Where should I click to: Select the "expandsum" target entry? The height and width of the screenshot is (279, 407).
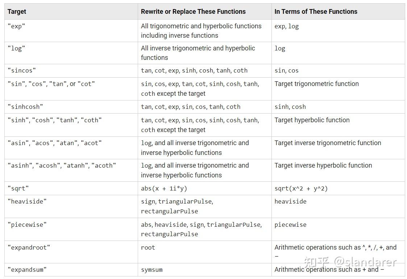27,270
